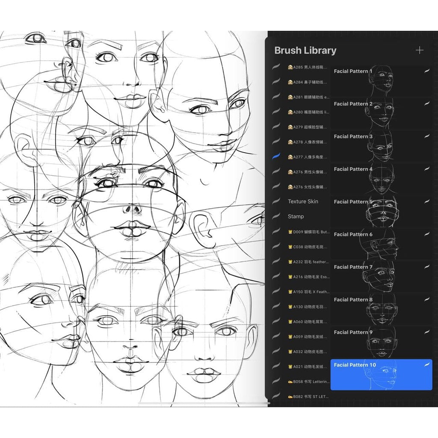Image resolution: width=438 pixels, height=438 pixels.
Task: Tap the plus icon to create a new brush
Action: pyautogui.click(x=420, y=50)
